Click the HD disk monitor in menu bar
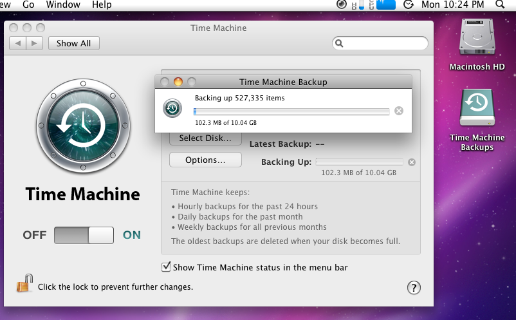Viewport: 516px width, 320px height. point(358,5)
